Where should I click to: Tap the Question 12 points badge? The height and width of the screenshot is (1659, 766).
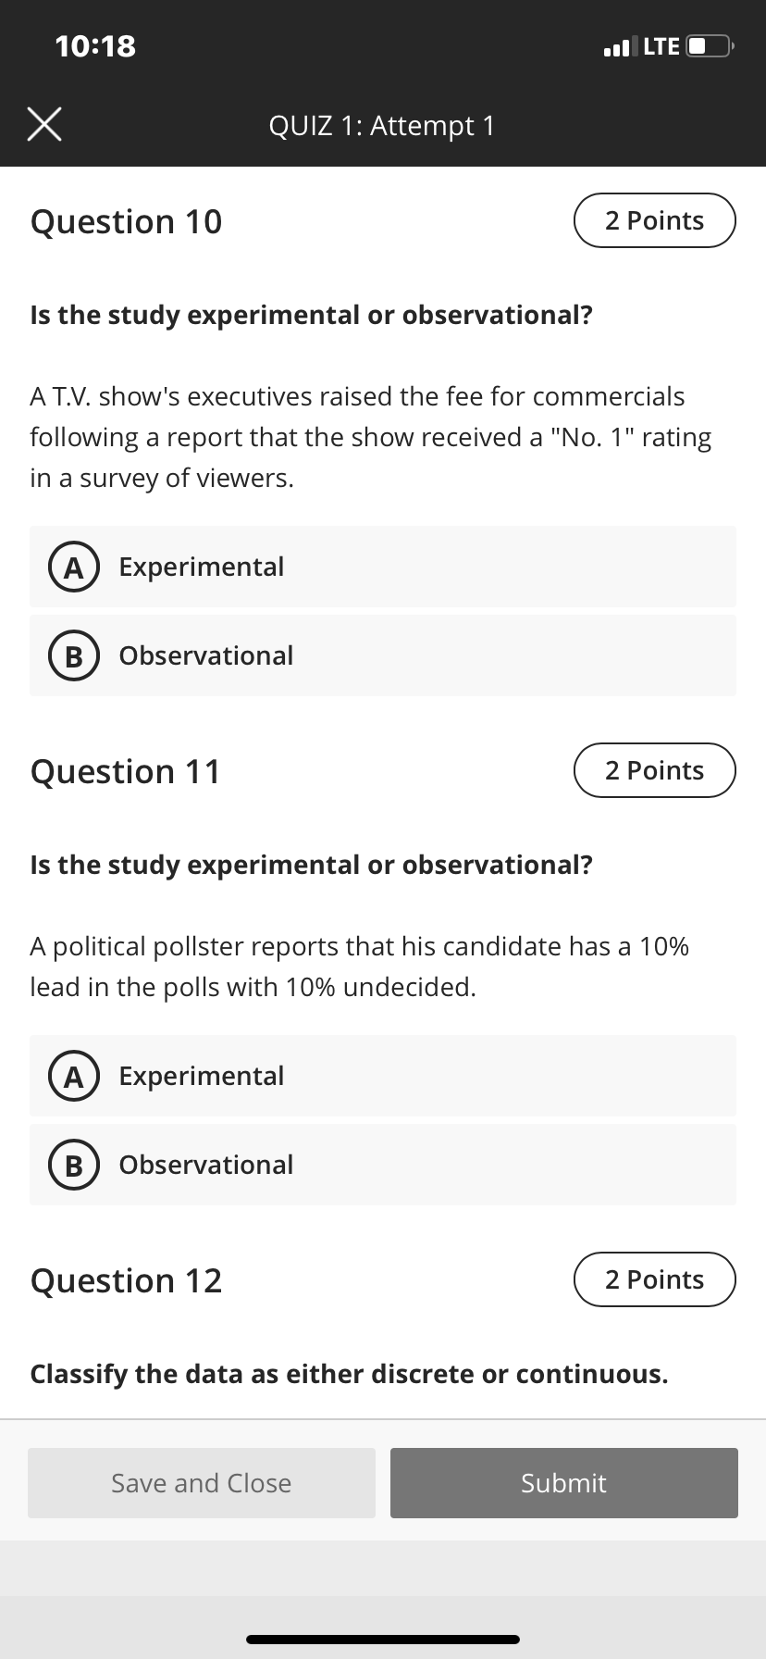click(655, 1279)
